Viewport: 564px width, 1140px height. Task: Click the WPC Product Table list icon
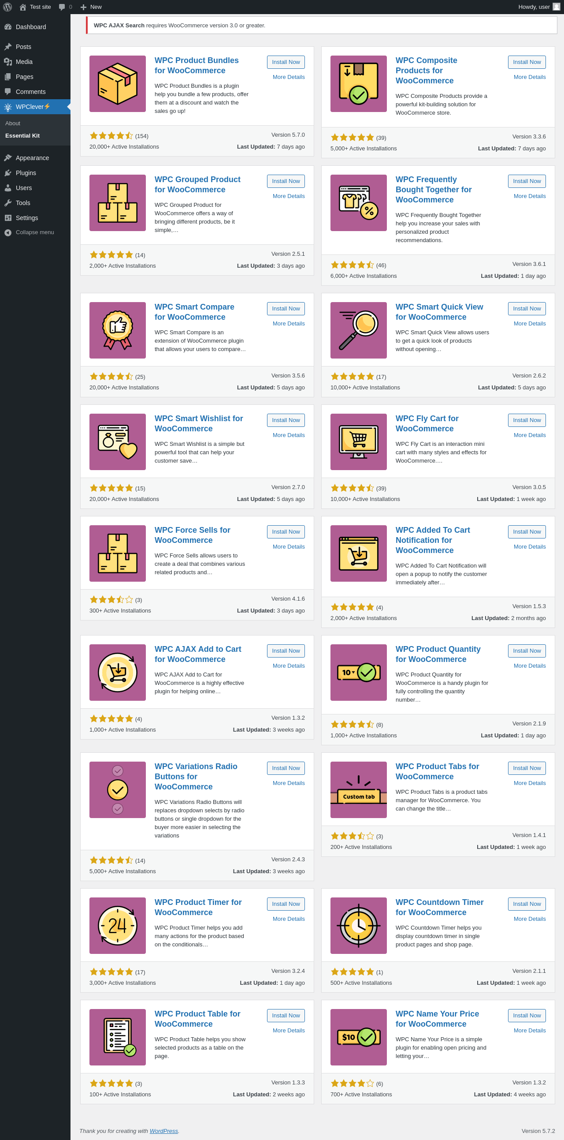point(118,1037)
